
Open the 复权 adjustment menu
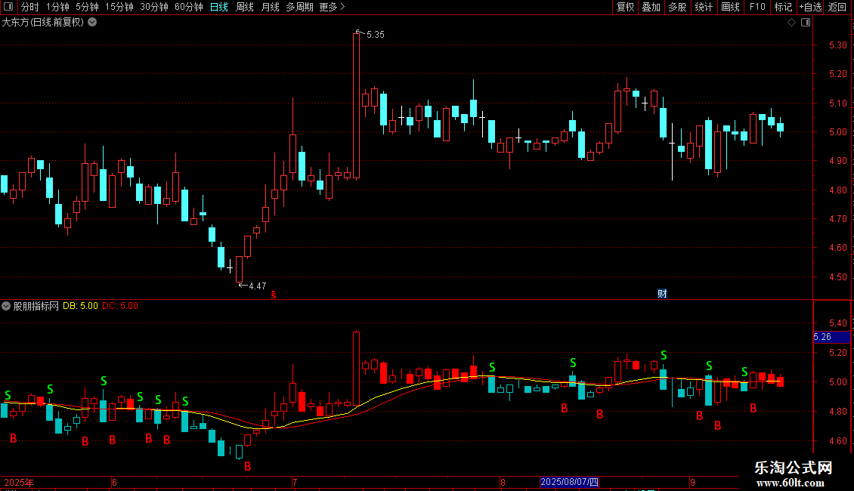(x=625, y=7)
